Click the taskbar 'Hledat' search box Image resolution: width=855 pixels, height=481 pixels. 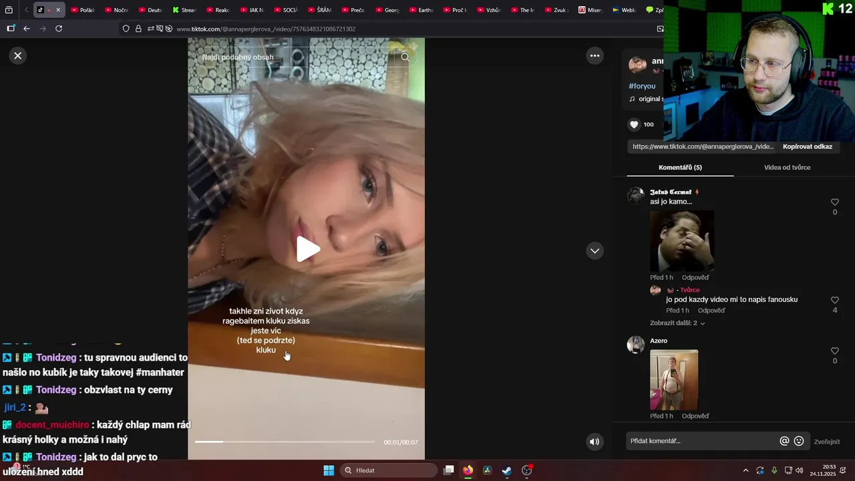tap(389, 470)
